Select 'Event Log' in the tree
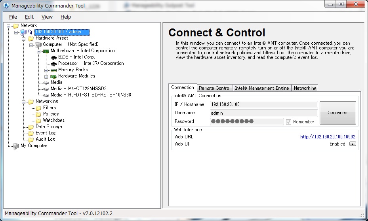 [46, 133]
